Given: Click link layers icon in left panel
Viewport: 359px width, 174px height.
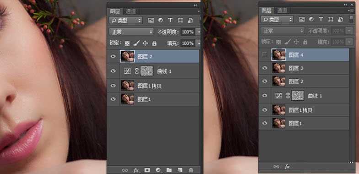Looking at the screenshot, I should tap(125, 170).
